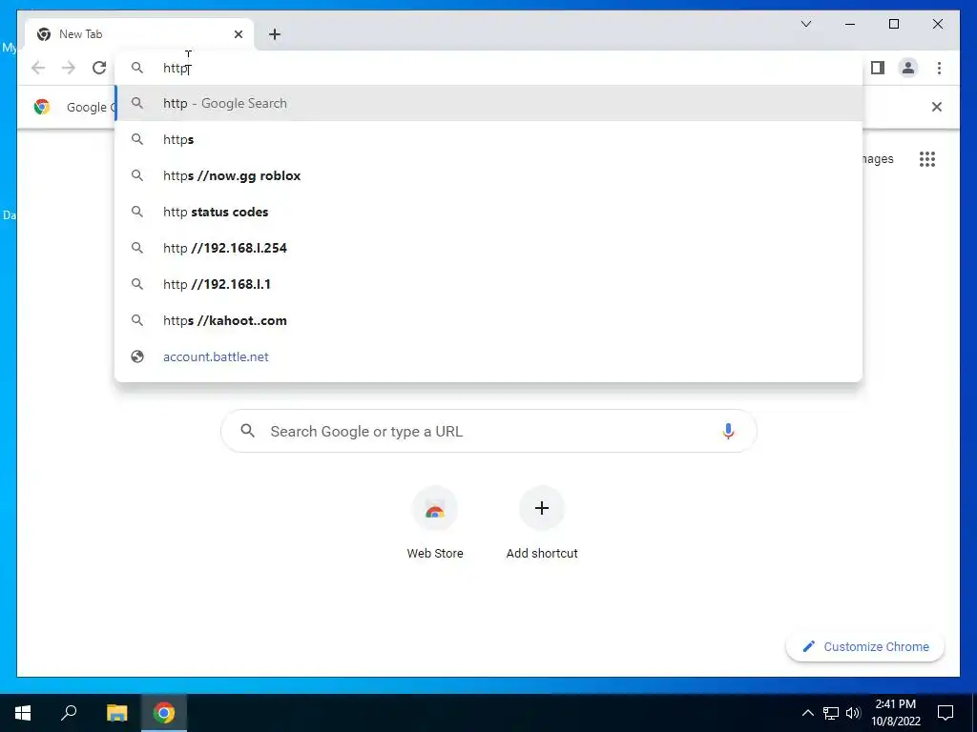977x732 pixels.
Task: Click search icon in Google search box
Action: [x=247, y=431]
